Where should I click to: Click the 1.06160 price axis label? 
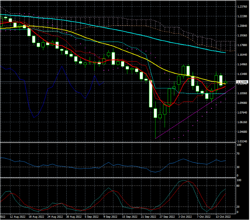242,122
